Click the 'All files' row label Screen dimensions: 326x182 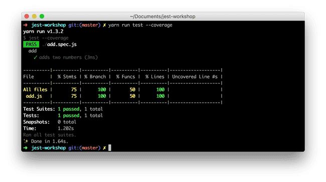35,90
